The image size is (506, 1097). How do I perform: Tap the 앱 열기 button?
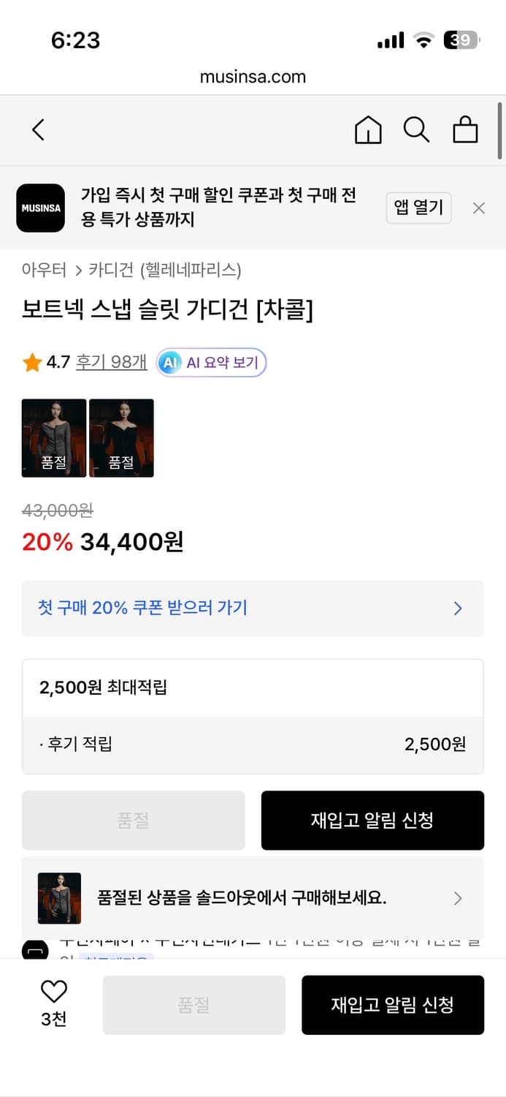[418, 208]
